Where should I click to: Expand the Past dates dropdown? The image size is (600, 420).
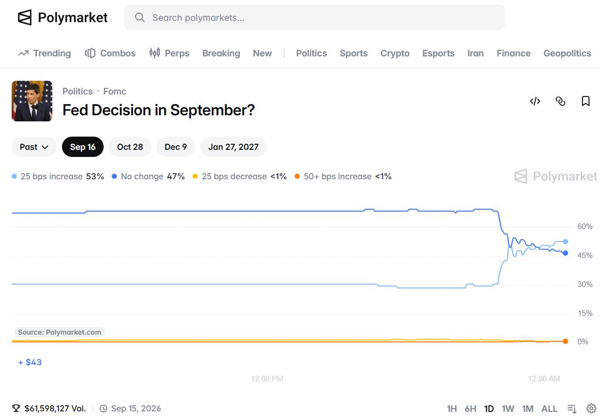point(34,147)
